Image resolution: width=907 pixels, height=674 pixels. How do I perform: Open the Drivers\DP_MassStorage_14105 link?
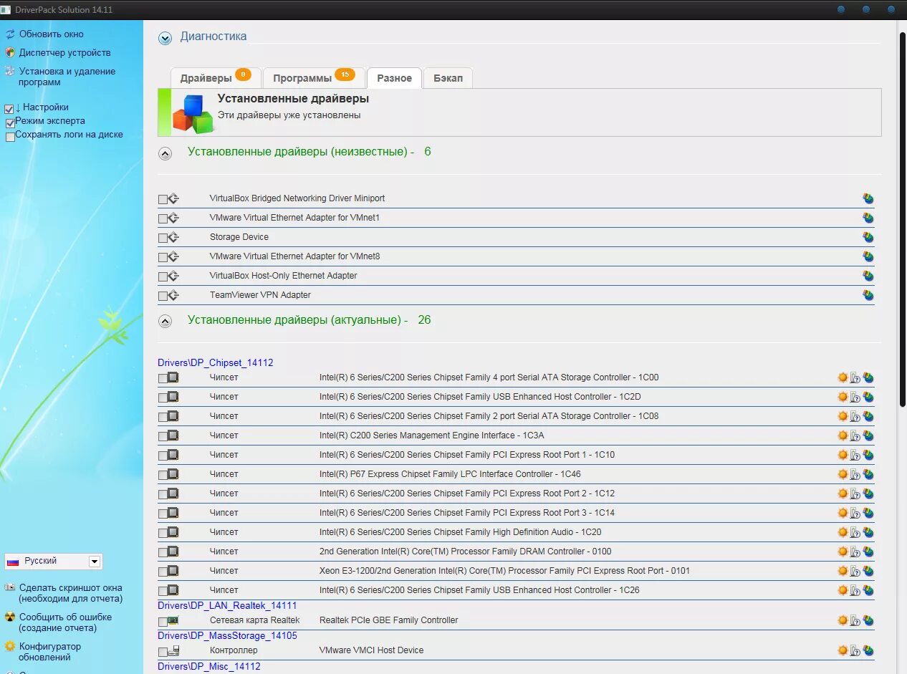point(227,635)
